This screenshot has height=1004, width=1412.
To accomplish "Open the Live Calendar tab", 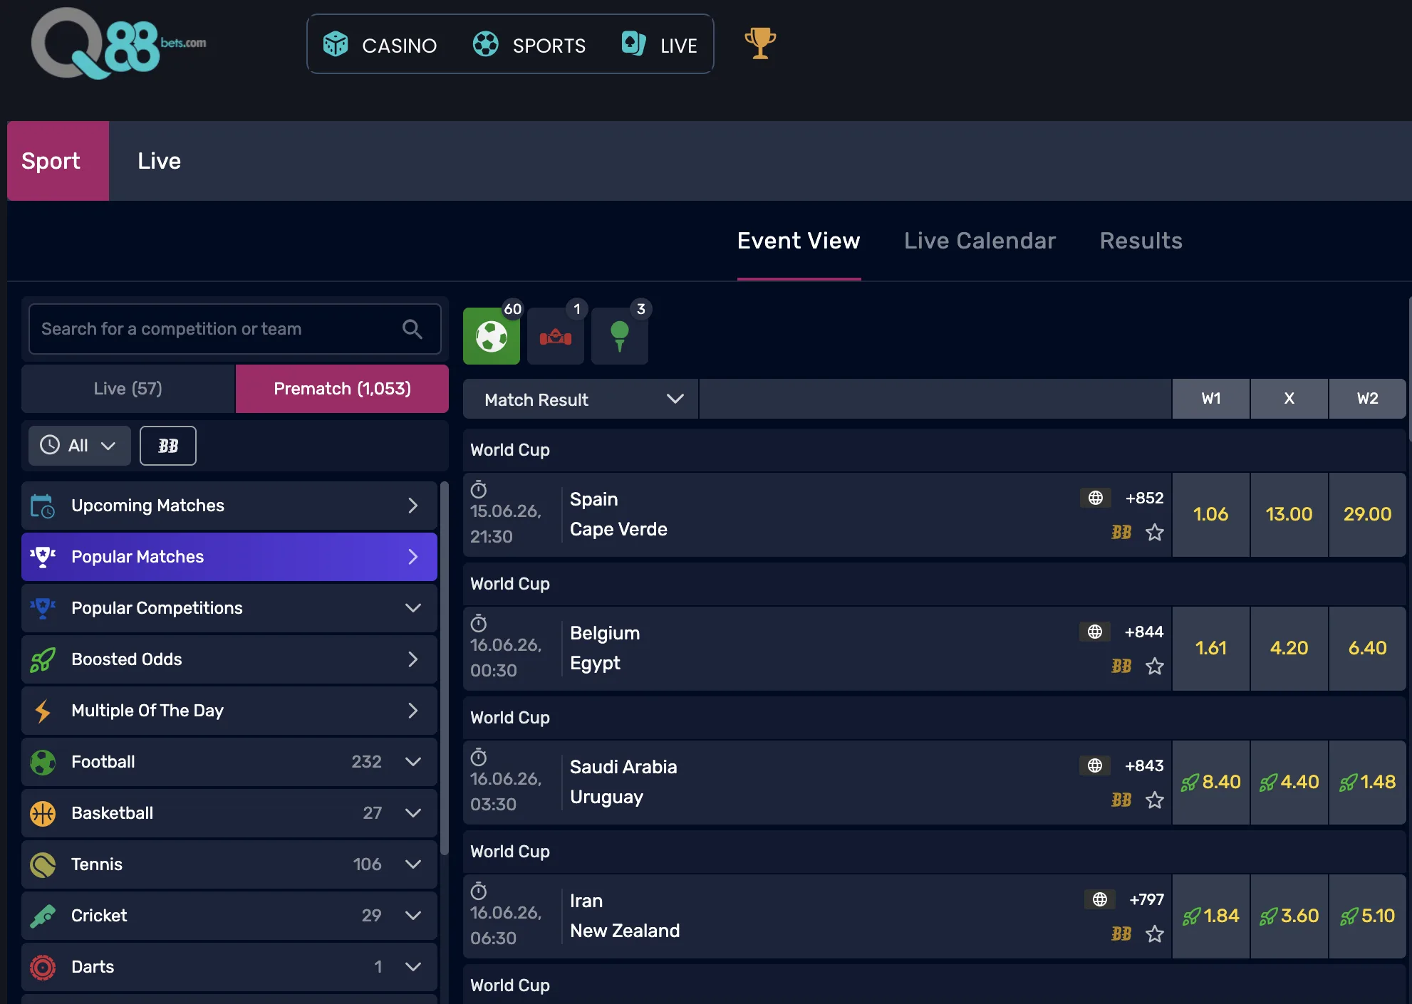I will (980, 241).
